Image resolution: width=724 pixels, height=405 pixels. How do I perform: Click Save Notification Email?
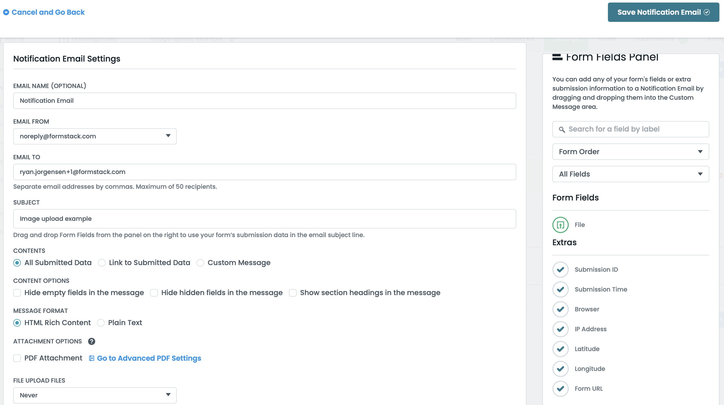pyautogui.click(x=662, y=12)
